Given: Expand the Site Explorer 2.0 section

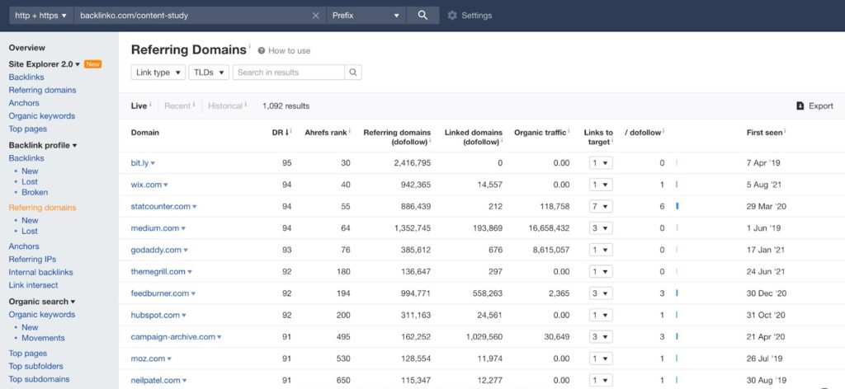Looking at the screenshot, I should point(45,64).
